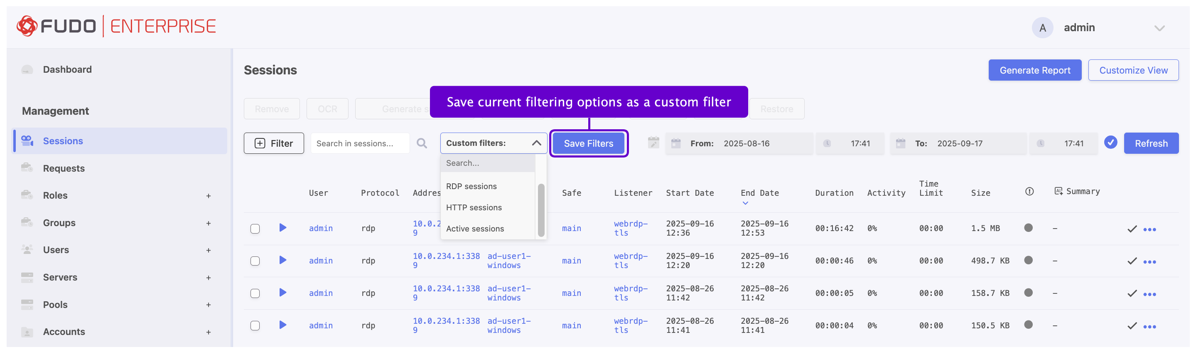
Task: Click the Generate Report button
Action: point(1034,70)
